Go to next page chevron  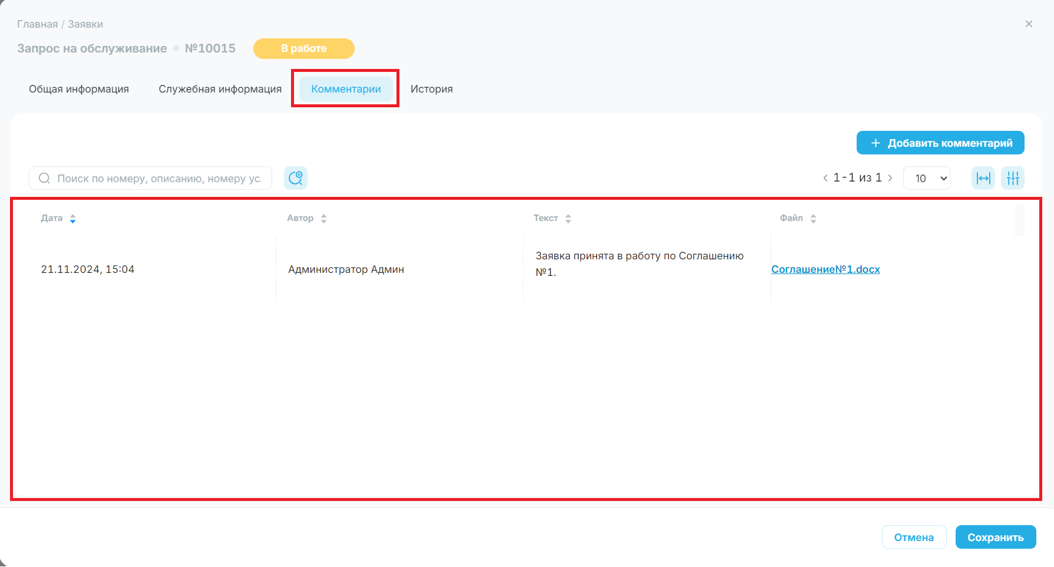click(890, 178)
